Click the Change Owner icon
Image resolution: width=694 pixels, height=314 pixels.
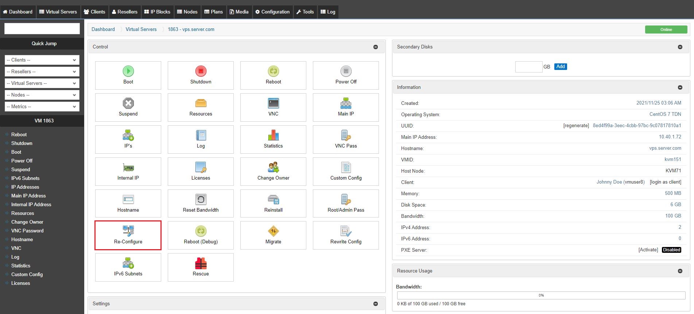pos(273,167)
